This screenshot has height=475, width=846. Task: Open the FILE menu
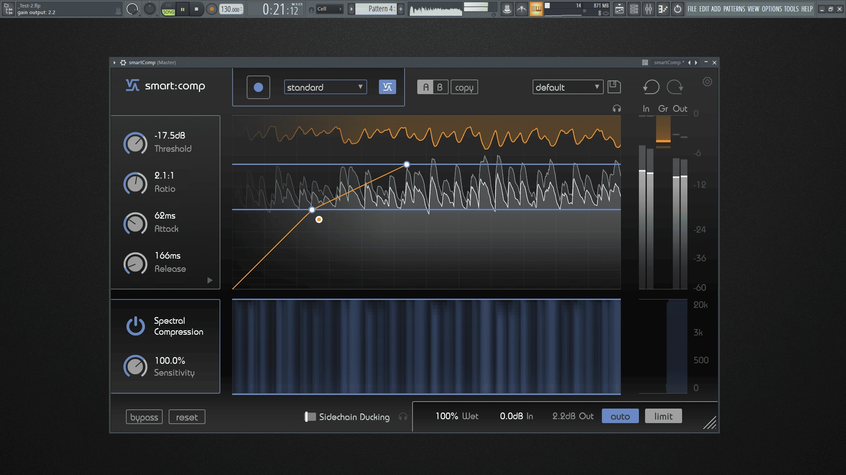pyautogui.click(x=692, y=9)
